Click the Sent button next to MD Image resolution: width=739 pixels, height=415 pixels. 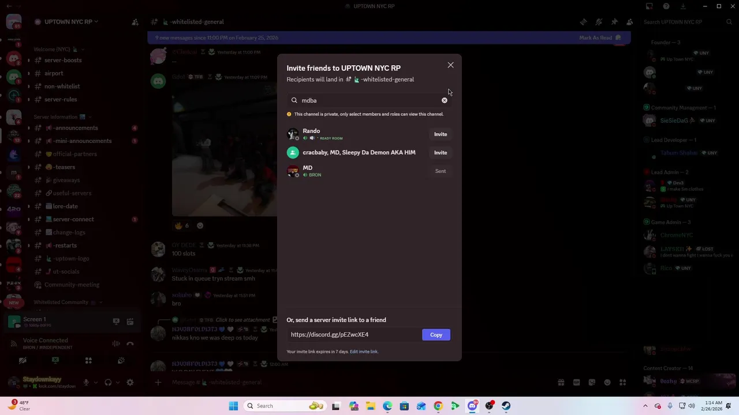(x=441, y=171)
